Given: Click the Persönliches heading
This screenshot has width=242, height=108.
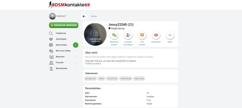Looking at the screenshot, I should pyautogui.click(x=93, y=88).
